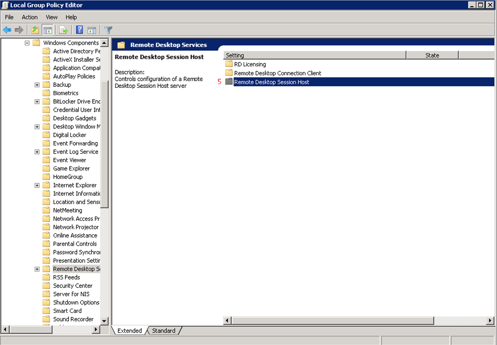Expand the Remote Desktop Services tree node
Viewport: 497px width, 345px height.
click(x=37, y=269)
